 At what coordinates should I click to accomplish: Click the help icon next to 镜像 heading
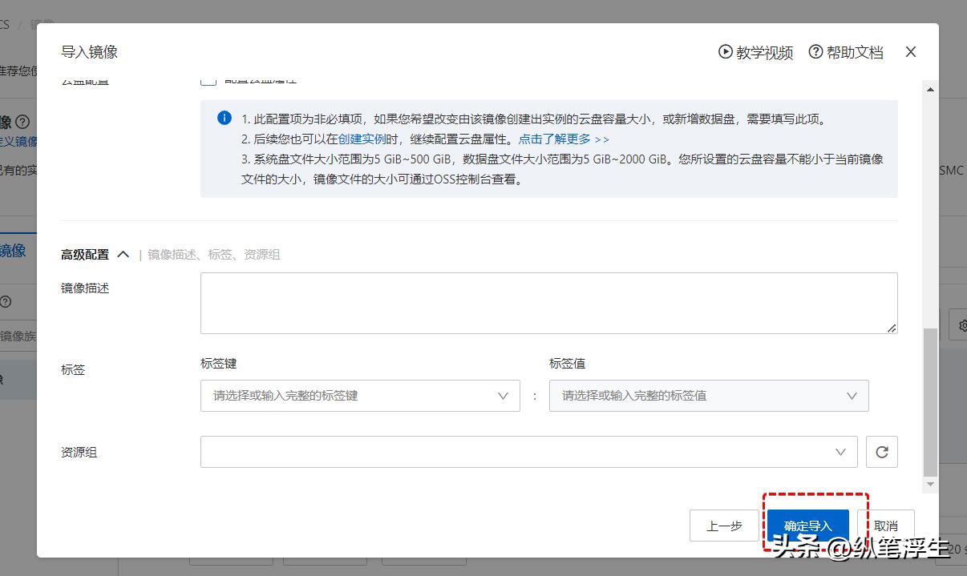pos(22,122)
